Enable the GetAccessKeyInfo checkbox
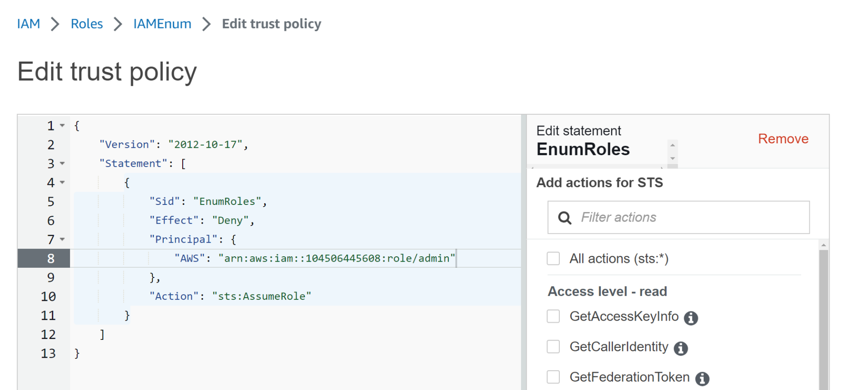The height and width of the screenshot is (390, 845). [553, 316]
